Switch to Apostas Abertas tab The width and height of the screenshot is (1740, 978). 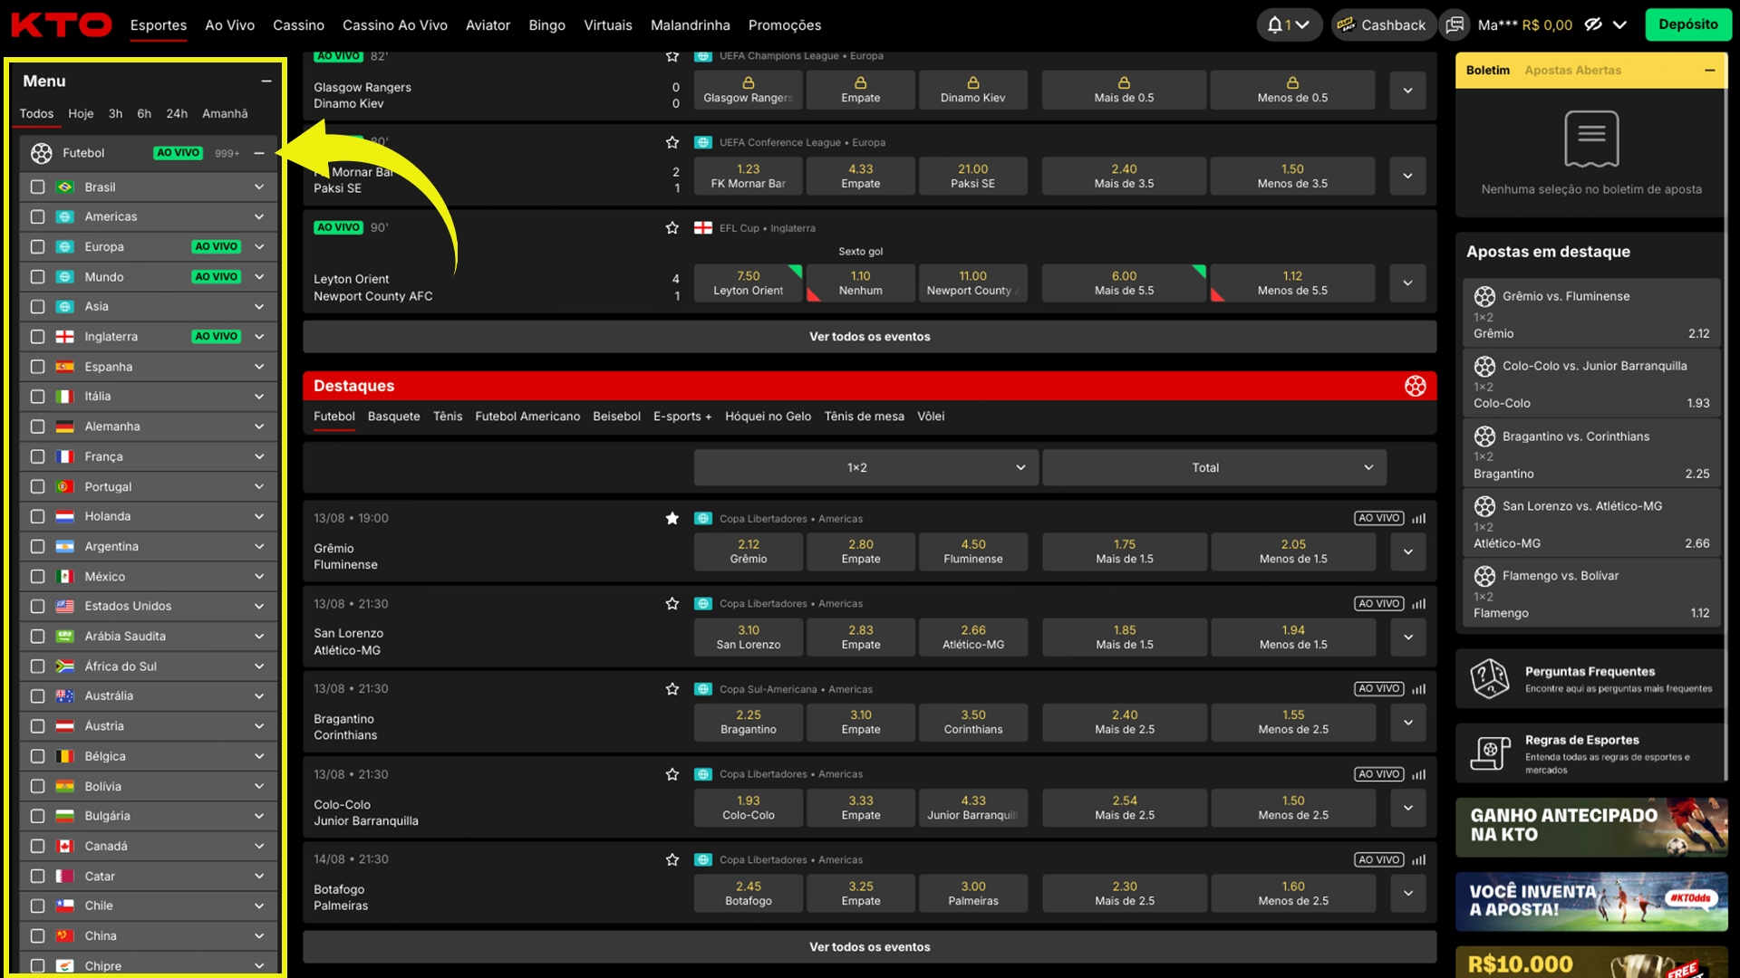pos(1572,71)
